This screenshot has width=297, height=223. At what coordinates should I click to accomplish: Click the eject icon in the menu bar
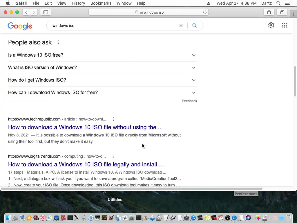(x=209, y=3)
